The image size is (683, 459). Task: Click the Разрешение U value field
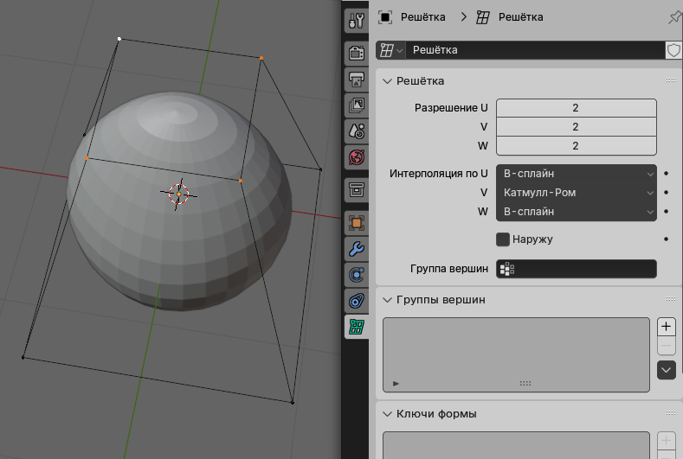[576, 108]
